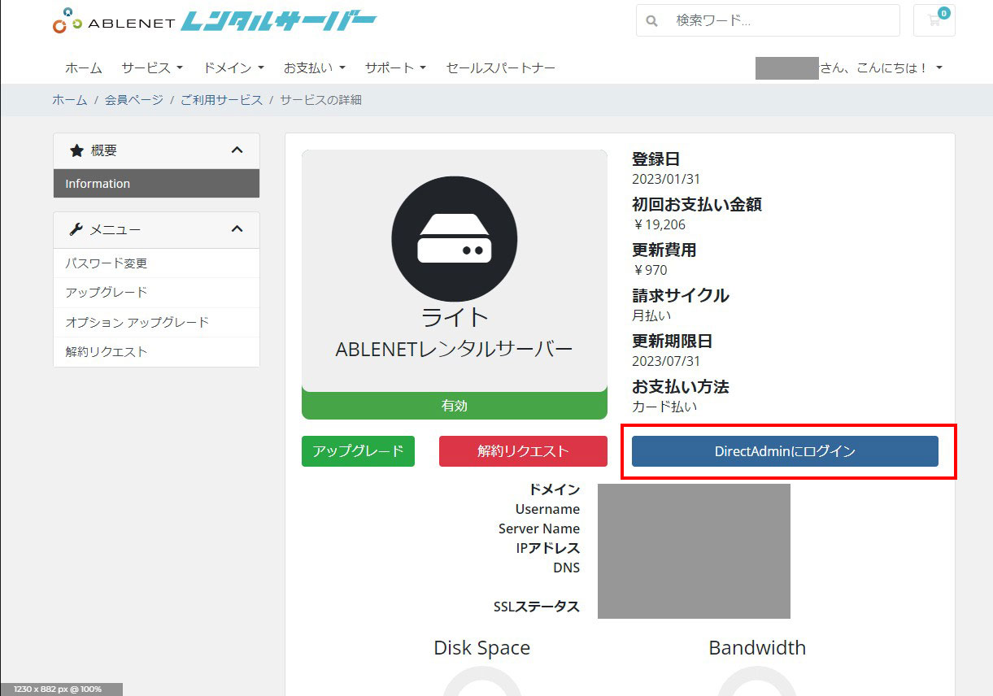
Task: Click the IPアドレス label
Action: tap(548, 548)
